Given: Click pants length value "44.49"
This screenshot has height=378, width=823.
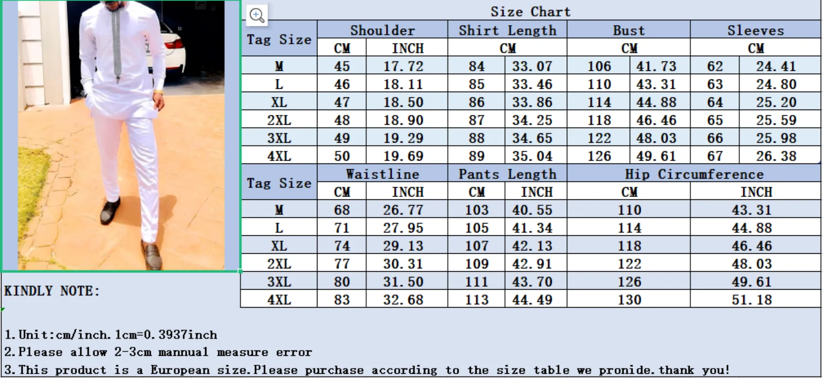Looking at the screenshot, I should point(532,300).
